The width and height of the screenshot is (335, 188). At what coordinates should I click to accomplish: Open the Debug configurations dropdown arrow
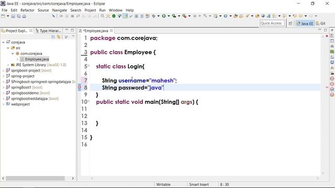click(x=158, y=16)
